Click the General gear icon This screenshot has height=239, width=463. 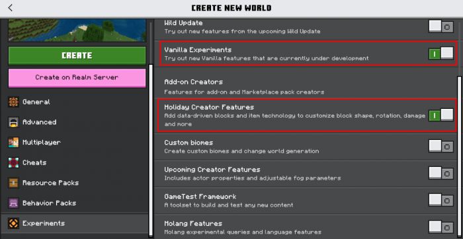tap(14, 102)
